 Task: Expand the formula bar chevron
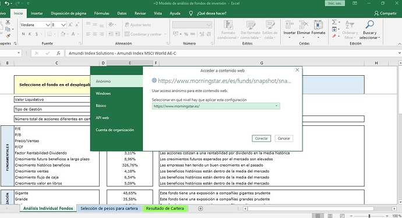(x=400, y=53)
